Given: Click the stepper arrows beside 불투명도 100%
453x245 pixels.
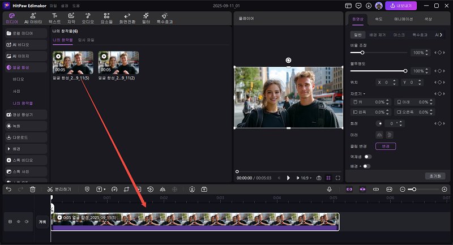Looking at the screenshot, I should (x=427, y=71).
